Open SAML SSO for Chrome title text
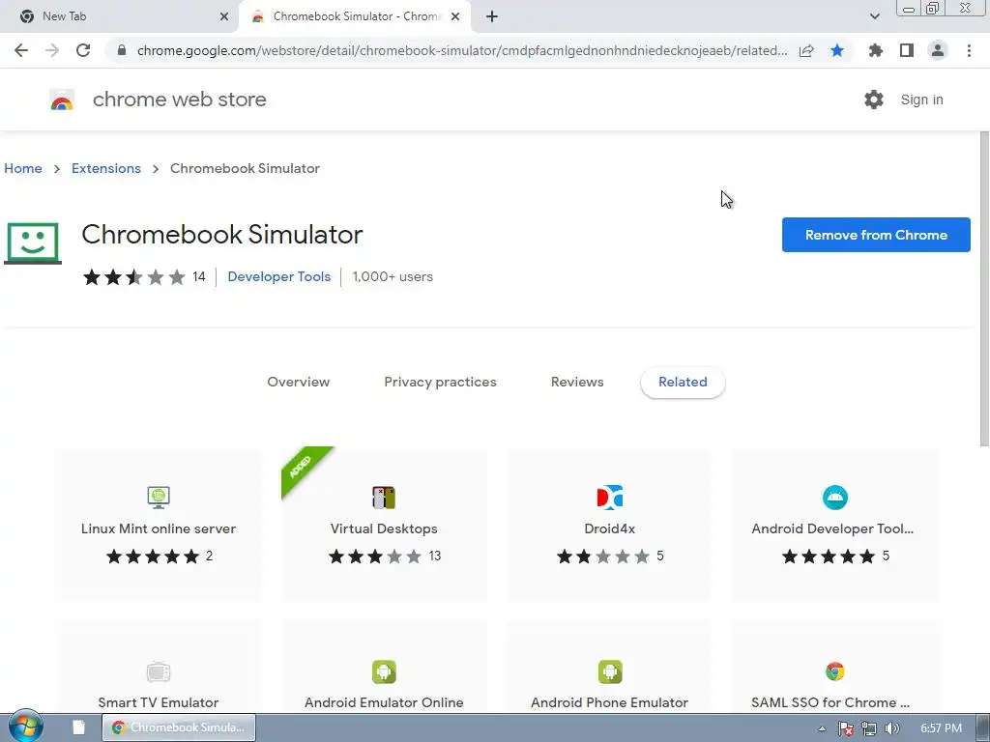 pyautogui.click(x=830, y=702)
